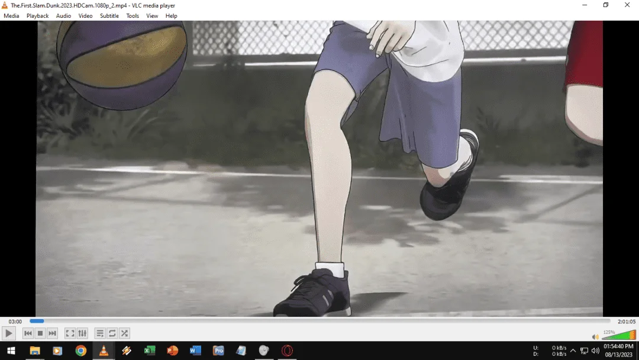Image resolution: width=639 pixels, height=360 pixels.
Task: Open system volume tray icon
Action: pos(595,351)
